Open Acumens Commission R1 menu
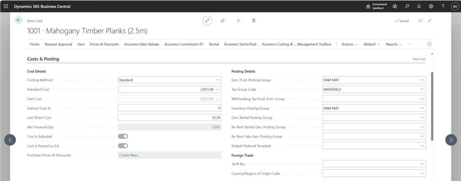Image resolution: width=461 pixels, height=181 pixels. pos(184,44)
